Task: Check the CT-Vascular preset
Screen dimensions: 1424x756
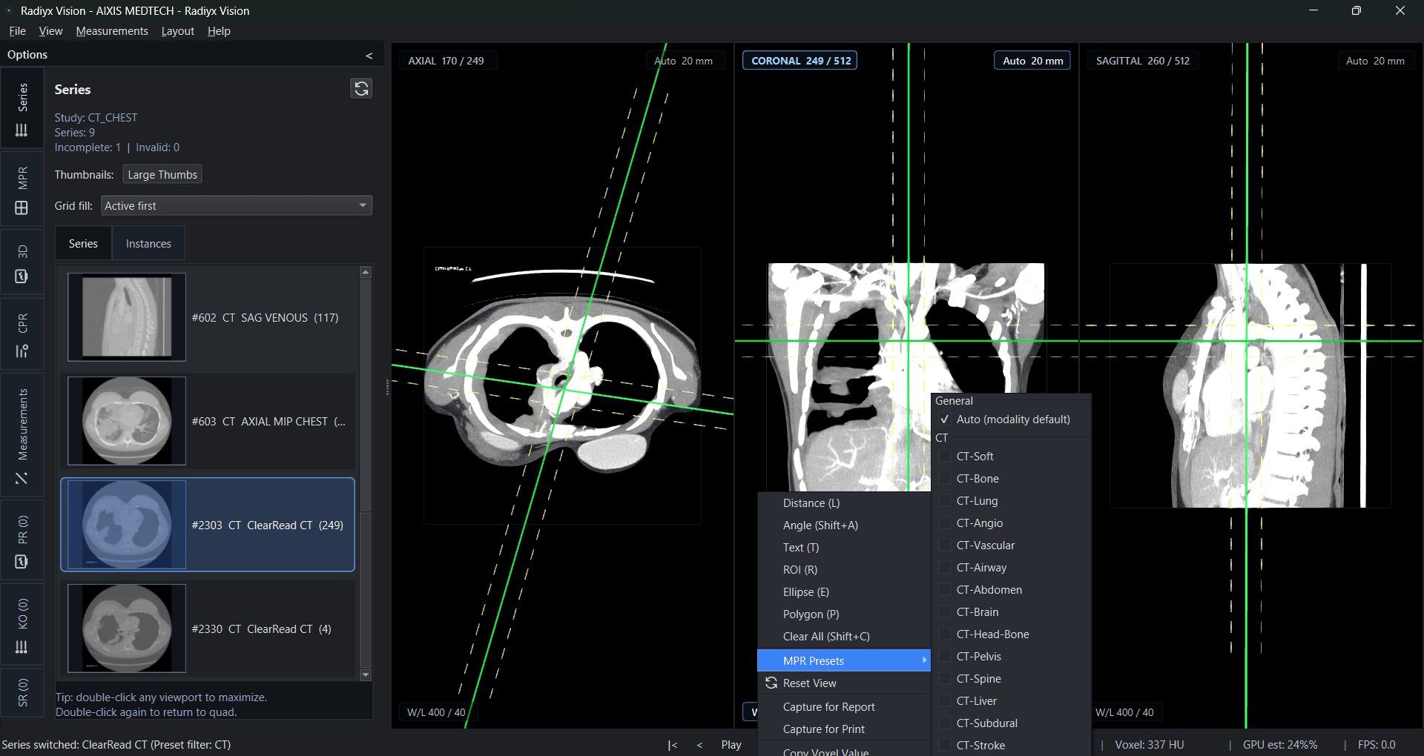Action: [945, 546]
